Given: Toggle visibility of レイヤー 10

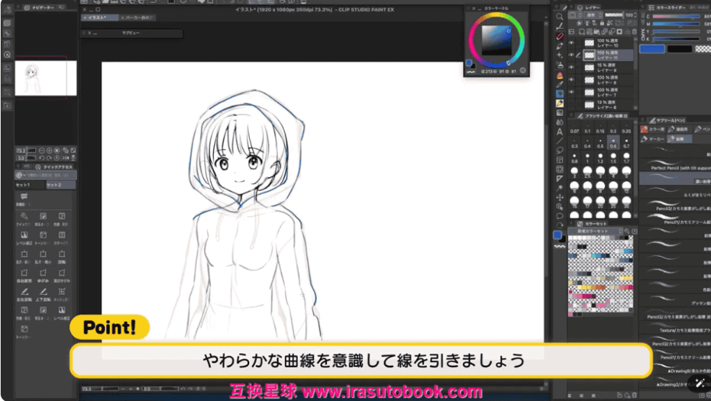Looking at the screenshot, I should [x=571, y=42].
